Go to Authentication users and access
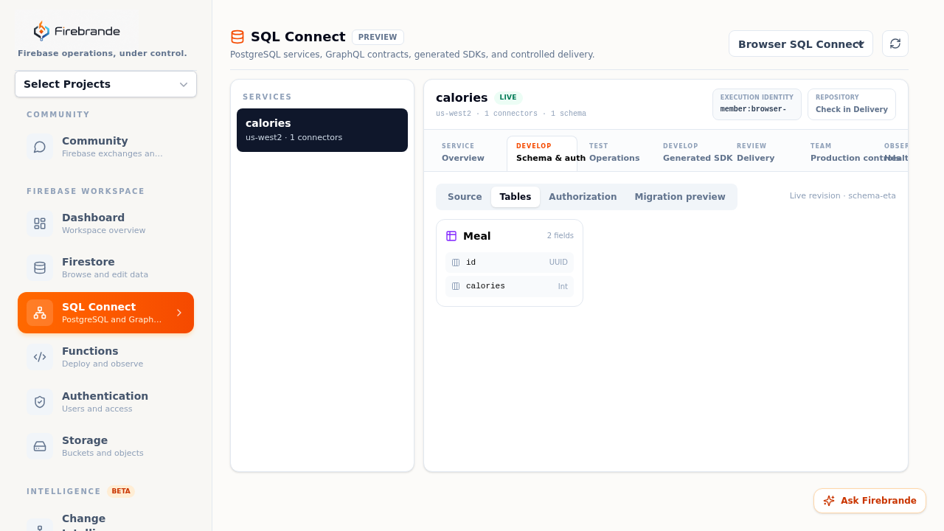The image size is (944, 531). click(x=105, y=402)
